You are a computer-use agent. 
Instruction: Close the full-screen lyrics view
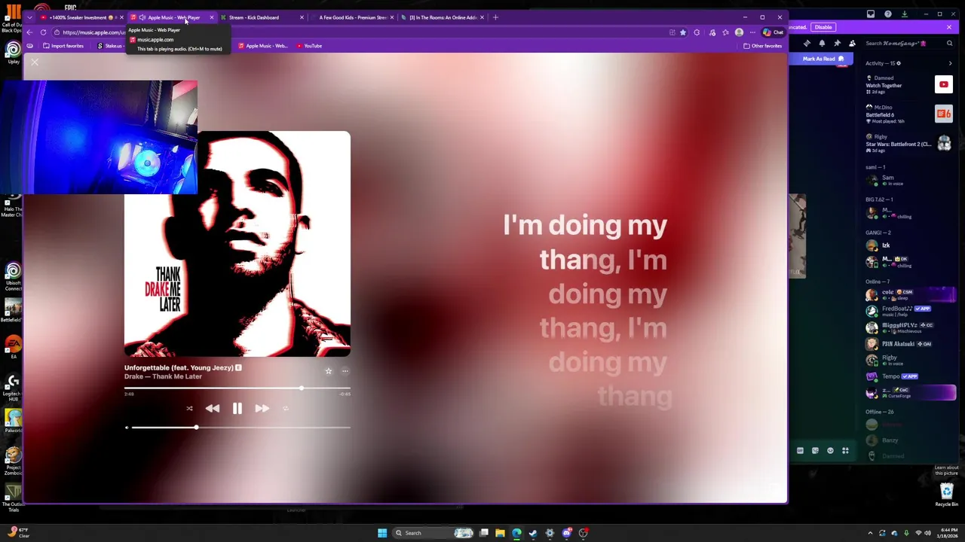[35, 62]
